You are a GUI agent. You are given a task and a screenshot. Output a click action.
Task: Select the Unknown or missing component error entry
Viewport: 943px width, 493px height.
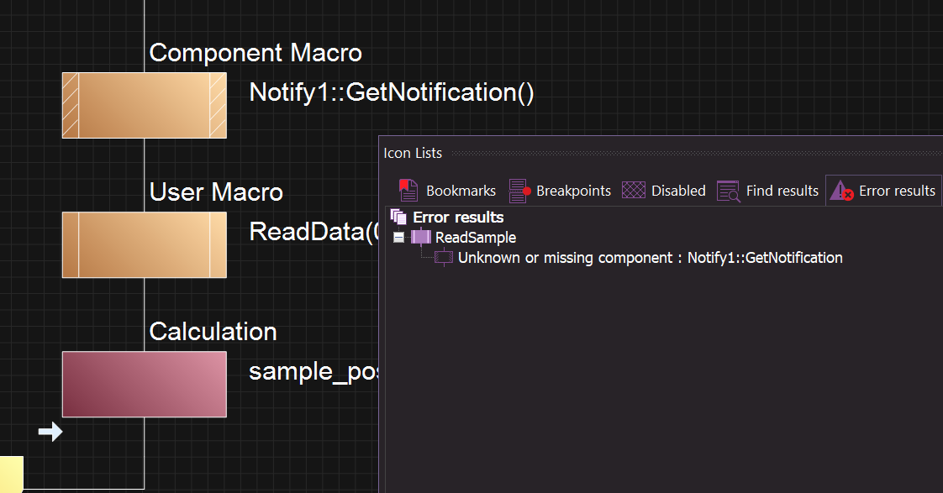pyautogui.click(x=650, y=258)
